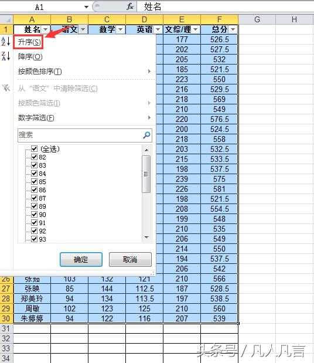Uncheck the 90 filter checkbox

pos(34,215)
